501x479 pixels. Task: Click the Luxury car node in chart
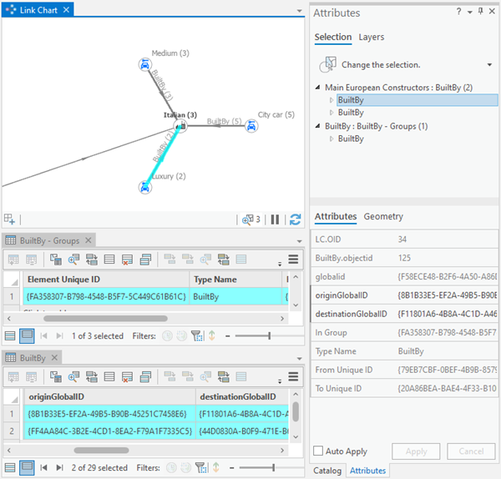pyautogui.click(x=144, y=188)
